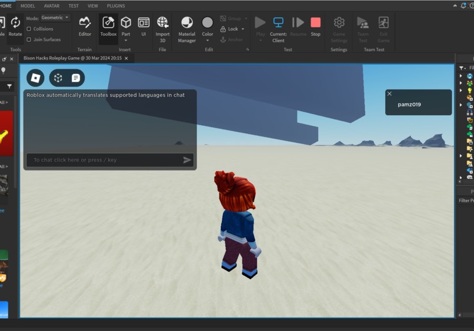
Task: Click the Lock tool
Action: [229, 29]
